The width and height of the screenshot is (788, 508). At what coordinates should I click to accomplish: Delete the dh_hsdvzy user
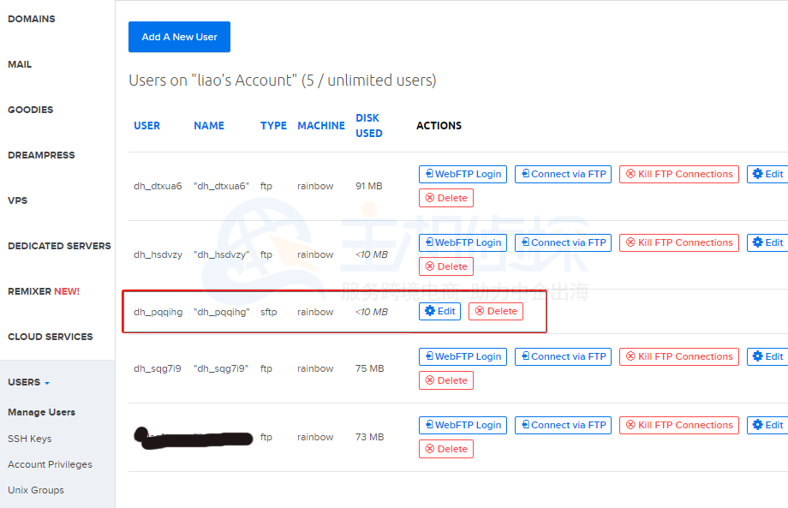pyautogui.click(x=445, y=266)
